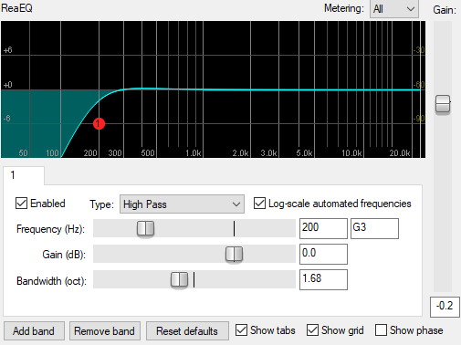Open the Metering dropdown set to All
Viewport: 461px width, 345px height.
(x=394, y=9)
